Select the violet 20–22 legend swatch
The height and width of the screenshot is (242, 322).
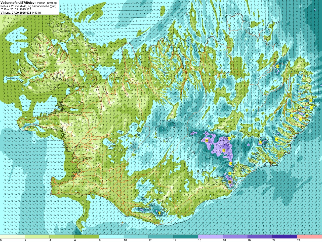click(260, 237)
